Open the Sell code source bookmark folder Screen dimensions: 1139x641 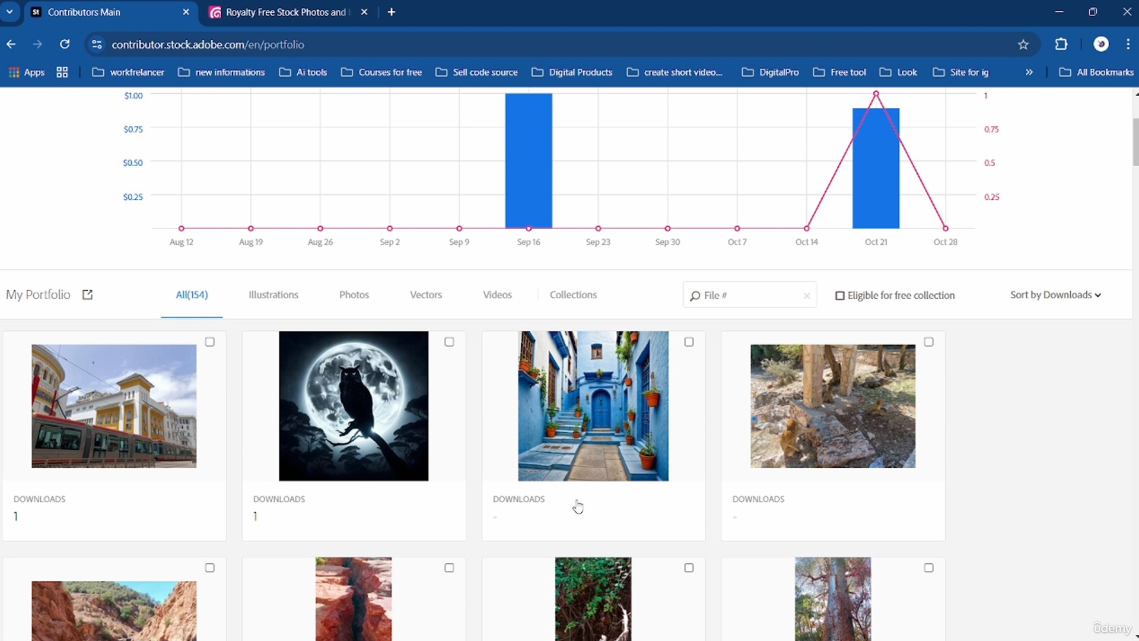point(476,72)
